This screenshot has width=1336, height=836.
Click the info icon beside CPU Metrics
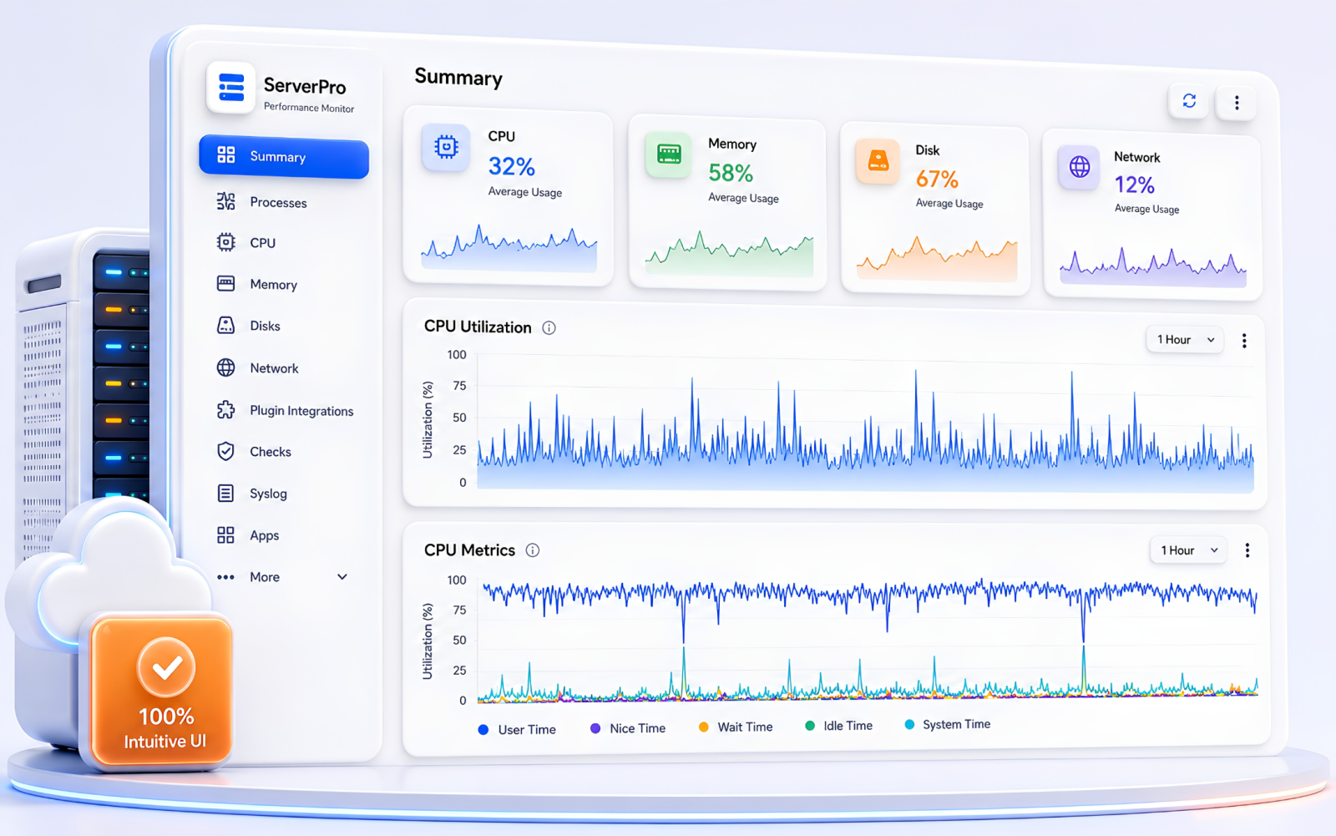[533, 550]
